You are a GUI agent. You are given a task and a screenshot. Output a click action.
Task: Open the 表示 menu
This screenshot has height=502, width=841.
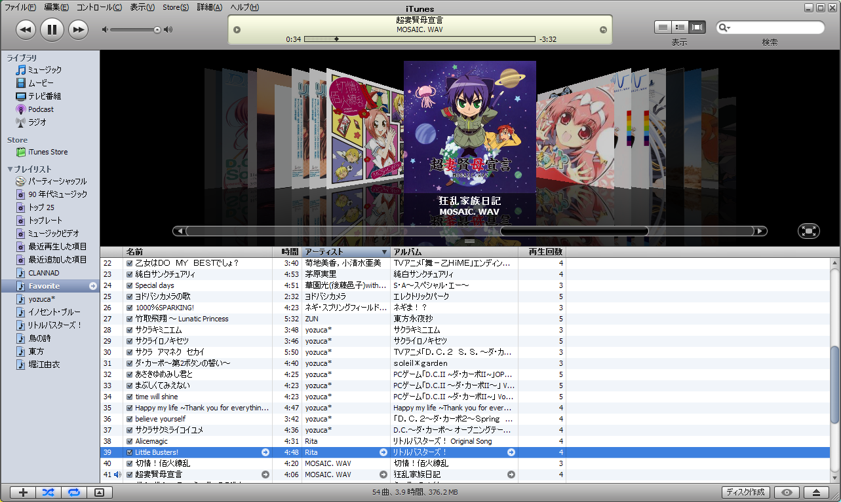[x=142, y=7]
